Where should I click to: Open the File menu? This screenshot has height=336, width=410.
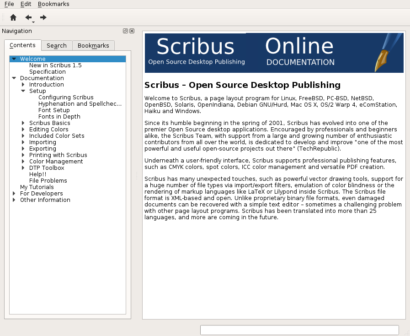[9, 4]
